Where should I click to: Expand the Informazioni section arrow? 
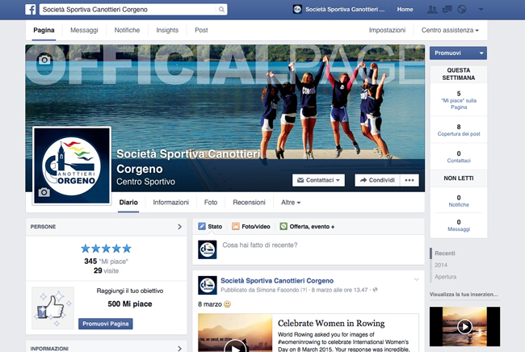(x=179, y=348)
